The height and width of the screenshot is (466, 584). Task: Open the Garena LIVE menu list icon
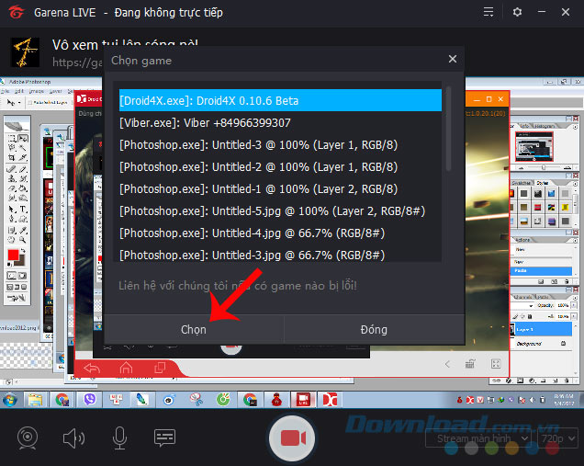tap(489, 12)
